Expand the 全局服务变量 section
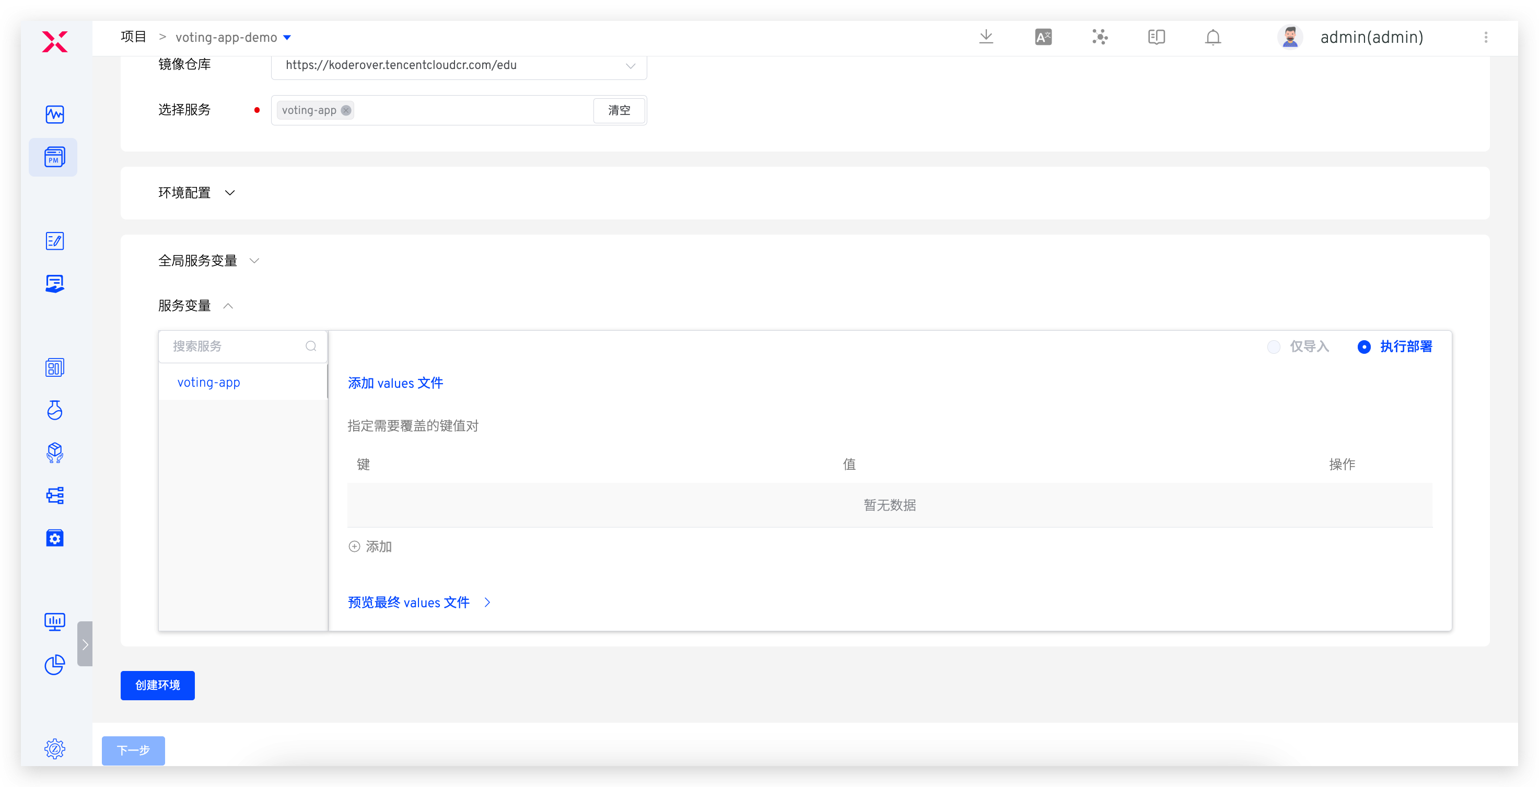This screenshot has width=1539, height=787. [x=254, y=261]
